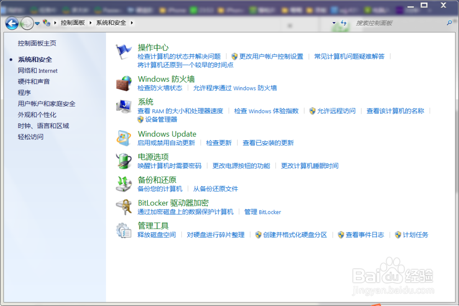This screenshot has width=459, height=306.
Task: Open the address bar history dropdown
Action: tap(334, 23)
